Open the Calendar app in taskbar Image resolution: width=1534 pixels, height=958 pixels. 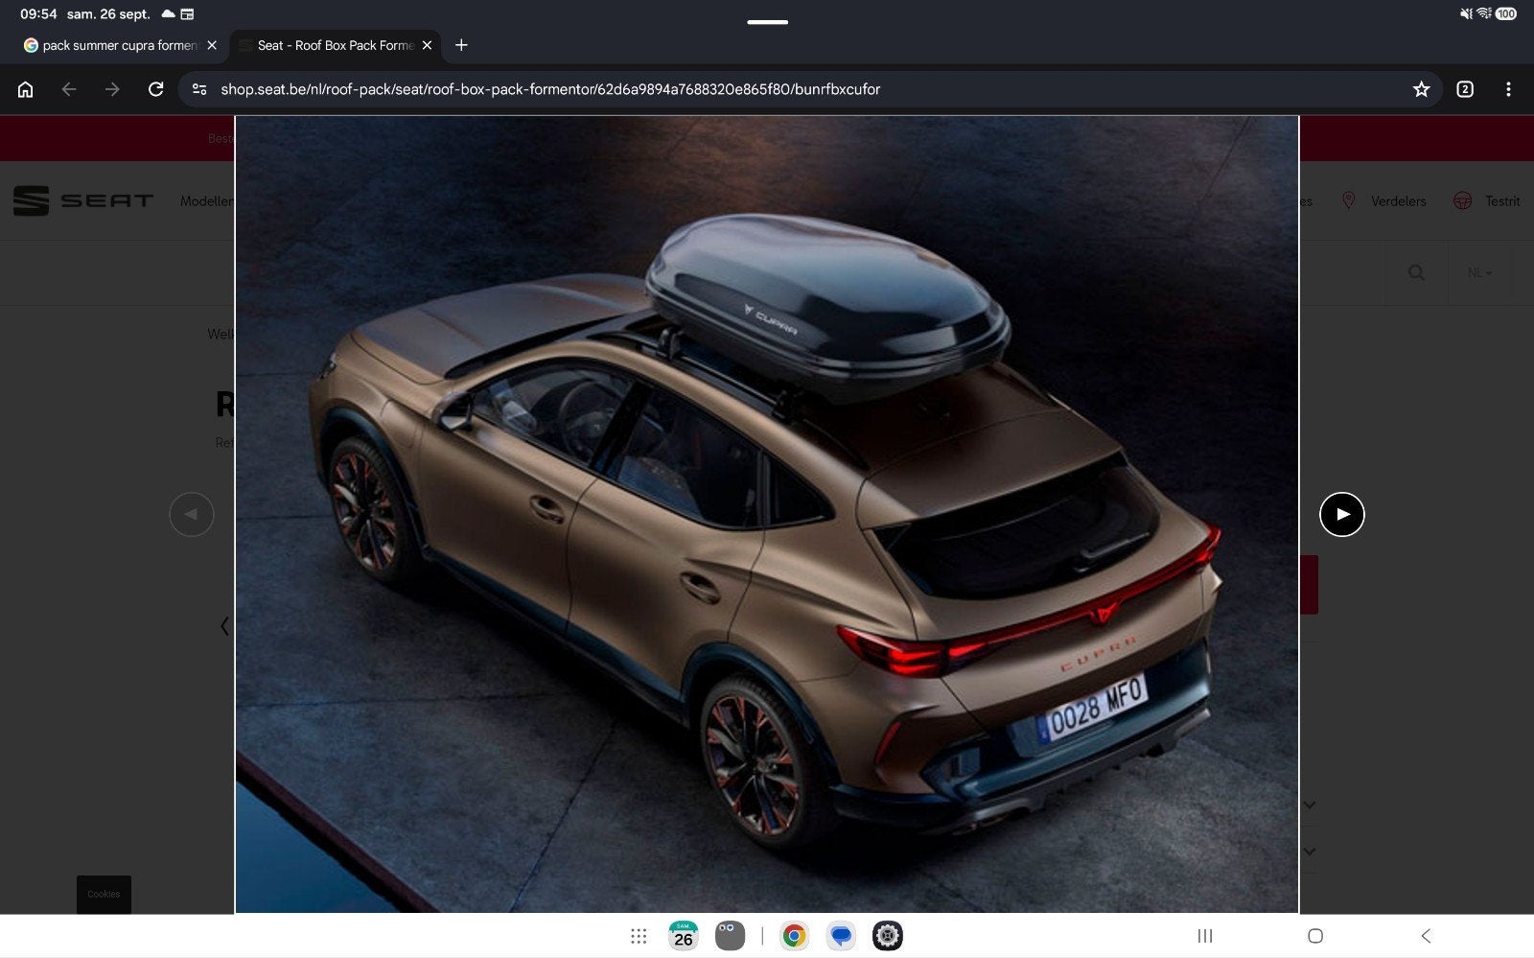684,936
